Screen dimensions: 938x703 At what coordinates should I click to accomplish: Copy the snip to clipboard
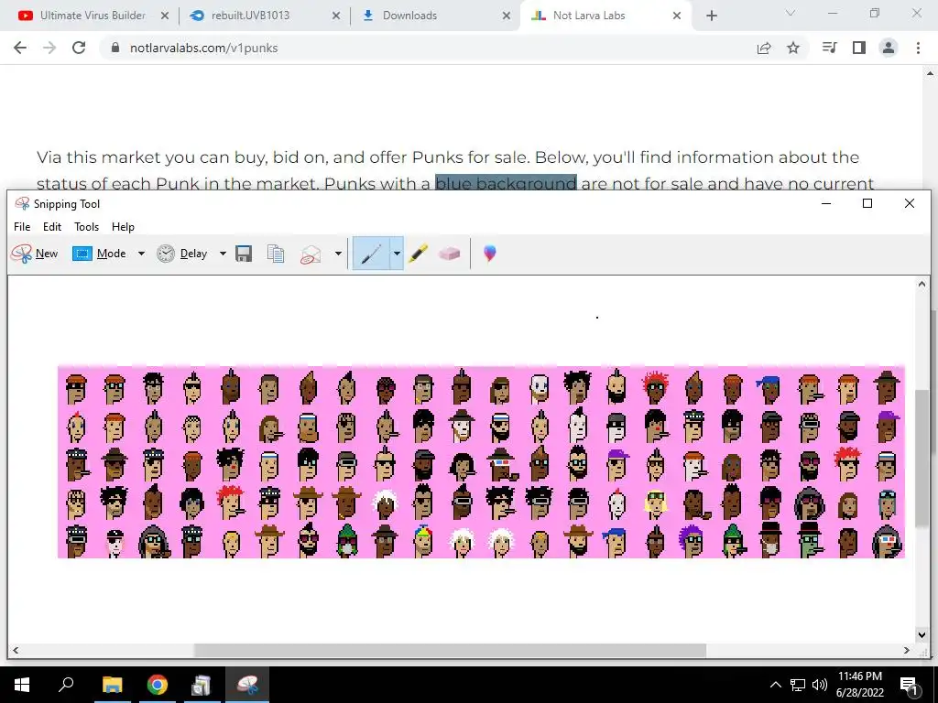pos(276,254)
